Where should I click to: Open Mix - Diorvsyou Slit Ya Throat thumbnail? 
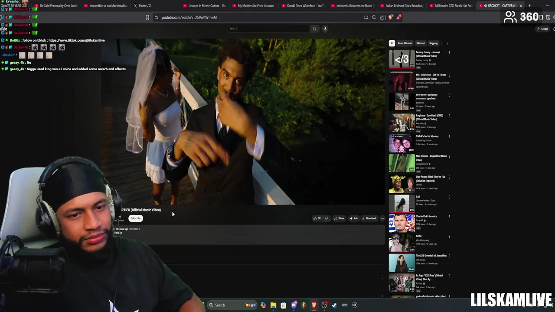[402, 82]
